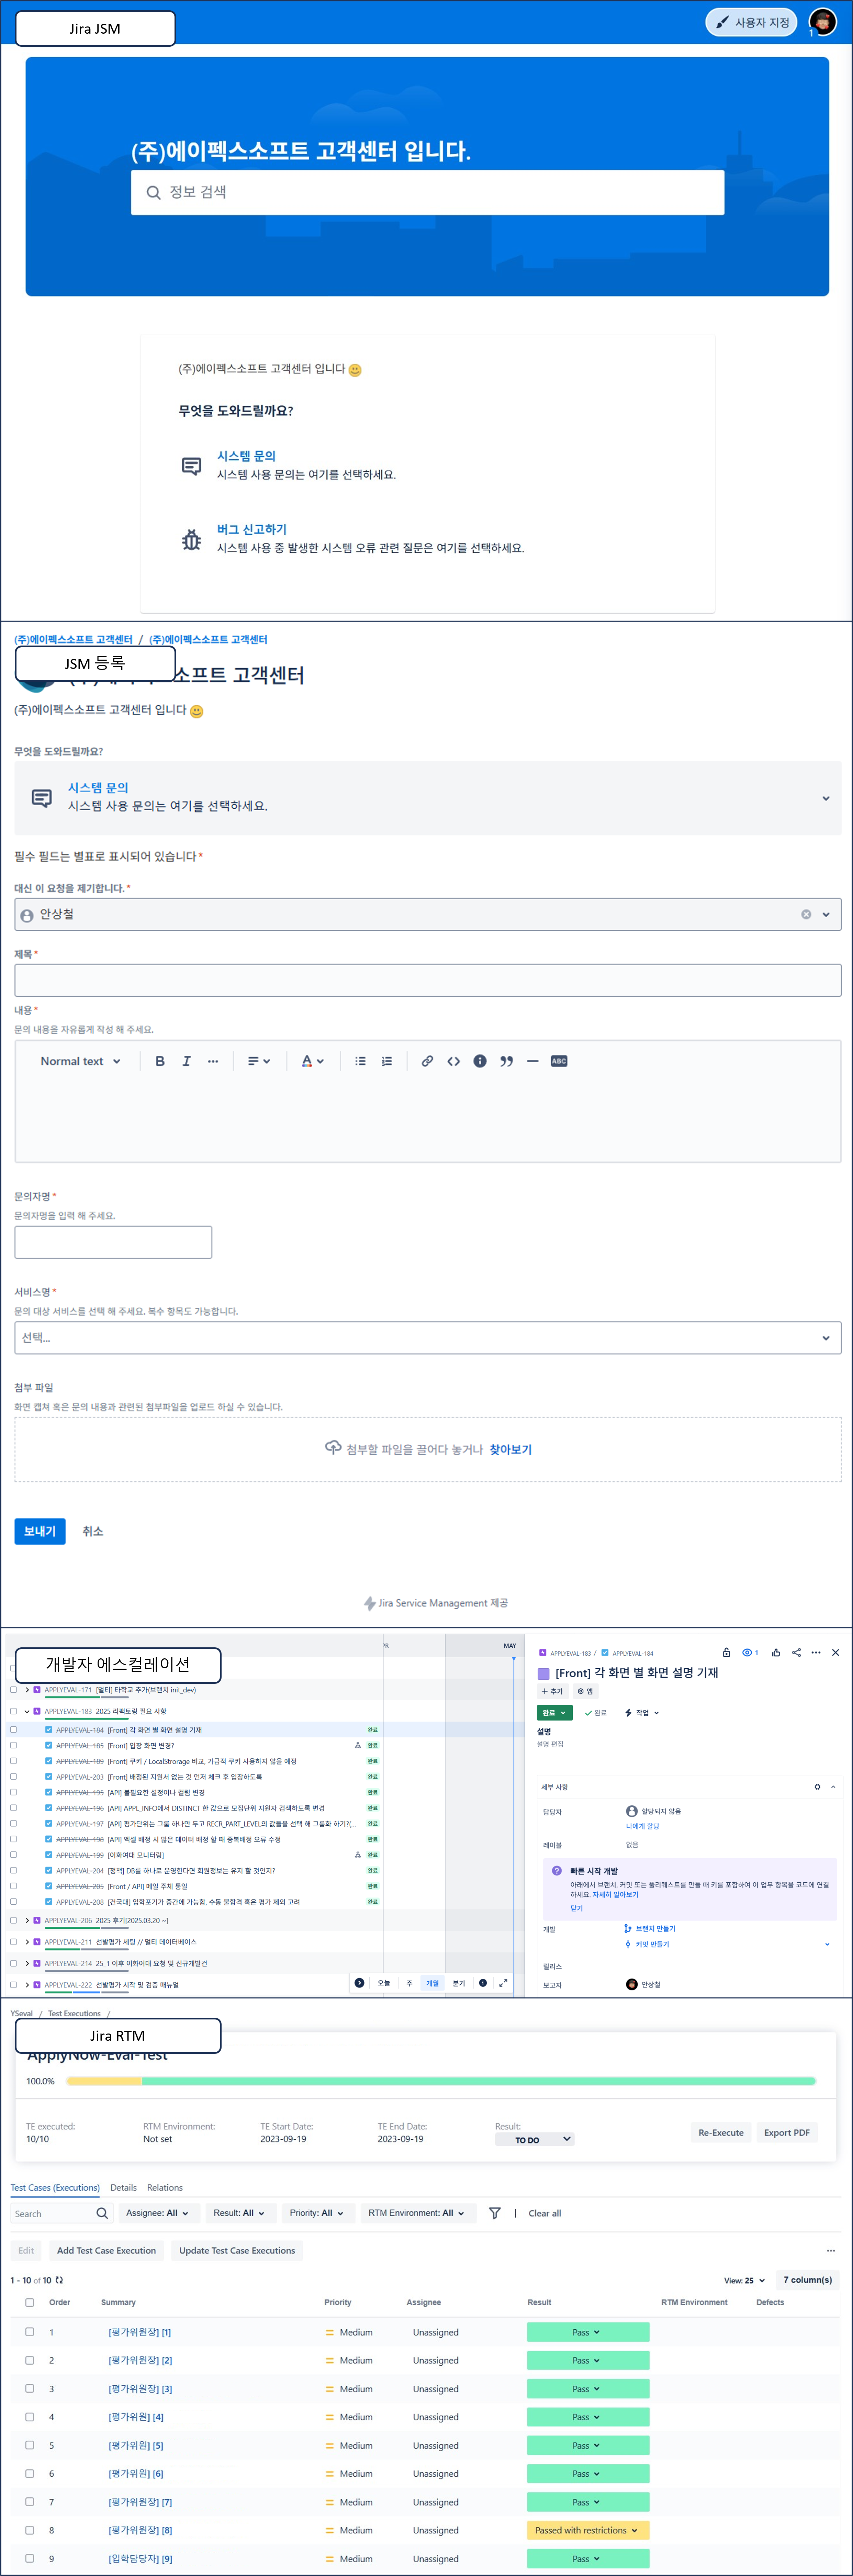The image size is (853, 2576).
Task: Enter fullscreen timeline view
Action: [x=503, y=1983]
